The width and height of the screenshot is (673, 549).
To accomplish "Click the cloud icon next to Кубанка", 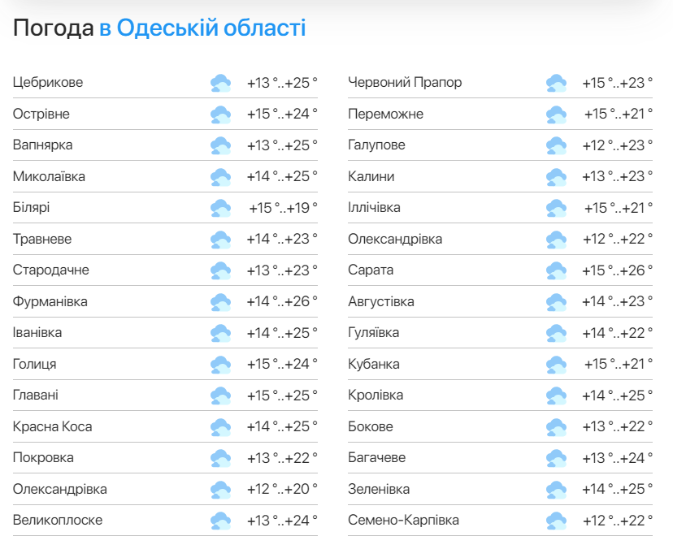I will (556, 365).
